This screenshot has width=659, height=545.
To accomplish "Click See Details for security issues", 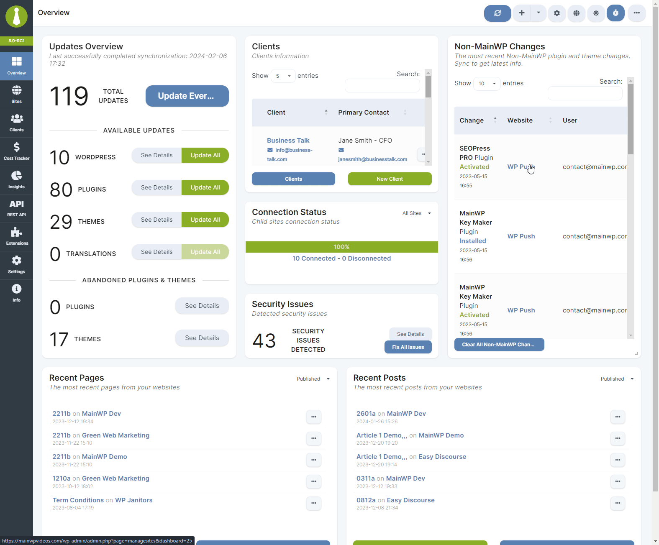I will coord(410,334).
